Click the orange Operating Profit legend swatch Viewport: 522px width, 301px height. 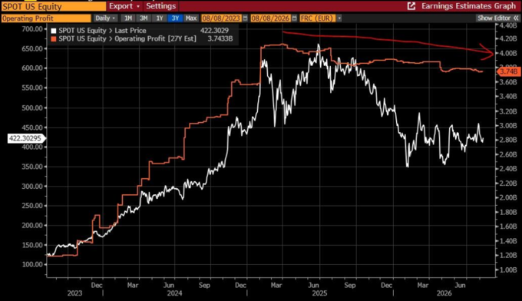(54, 39)
